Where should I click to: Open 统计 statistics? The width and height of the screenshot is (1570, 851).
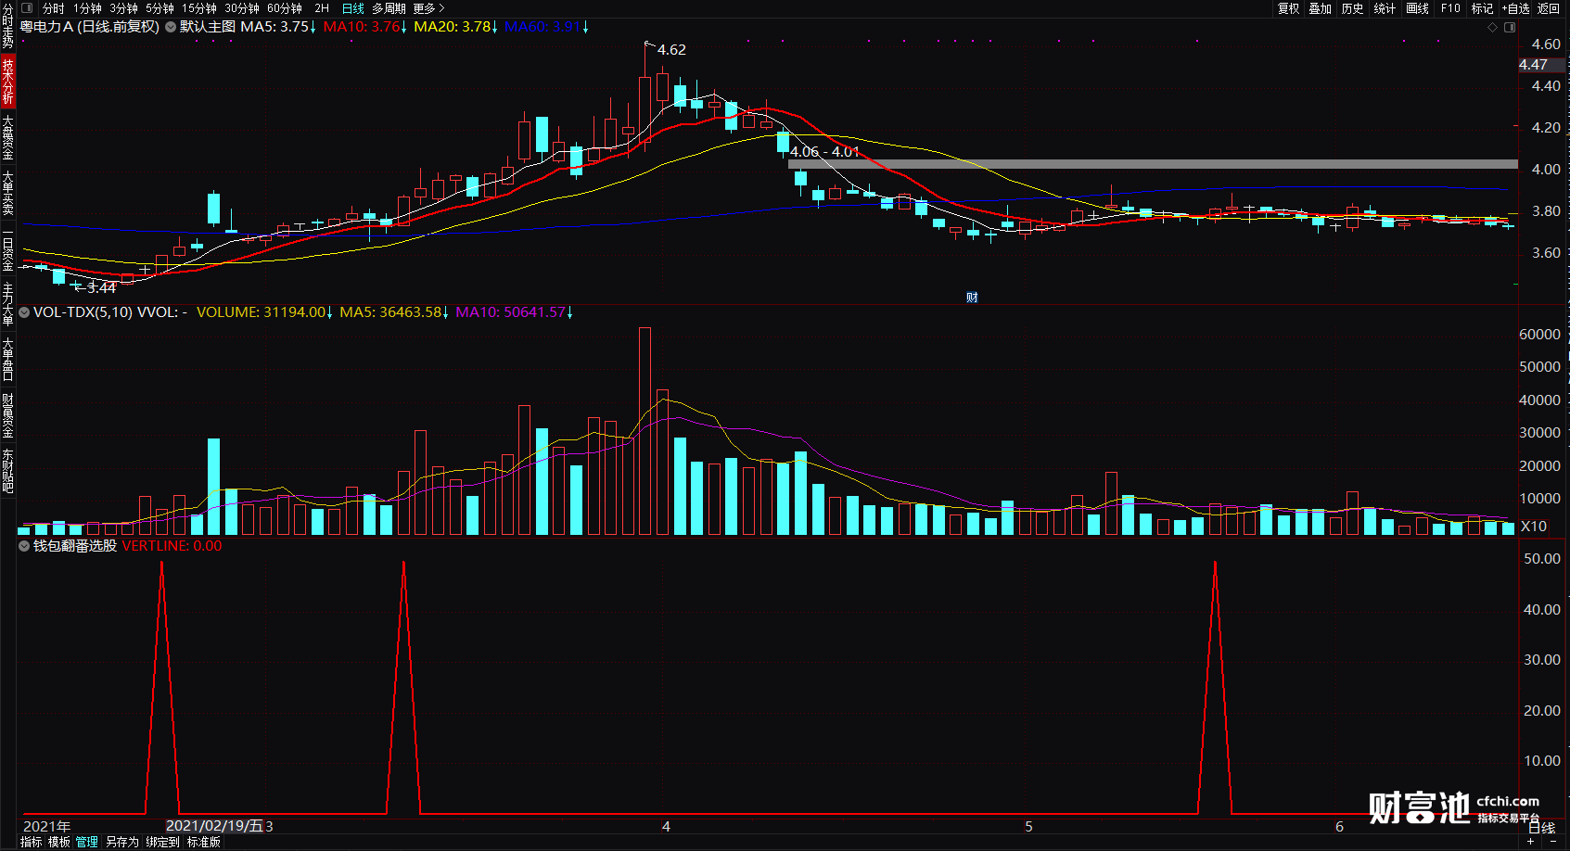pos(1385,8)
